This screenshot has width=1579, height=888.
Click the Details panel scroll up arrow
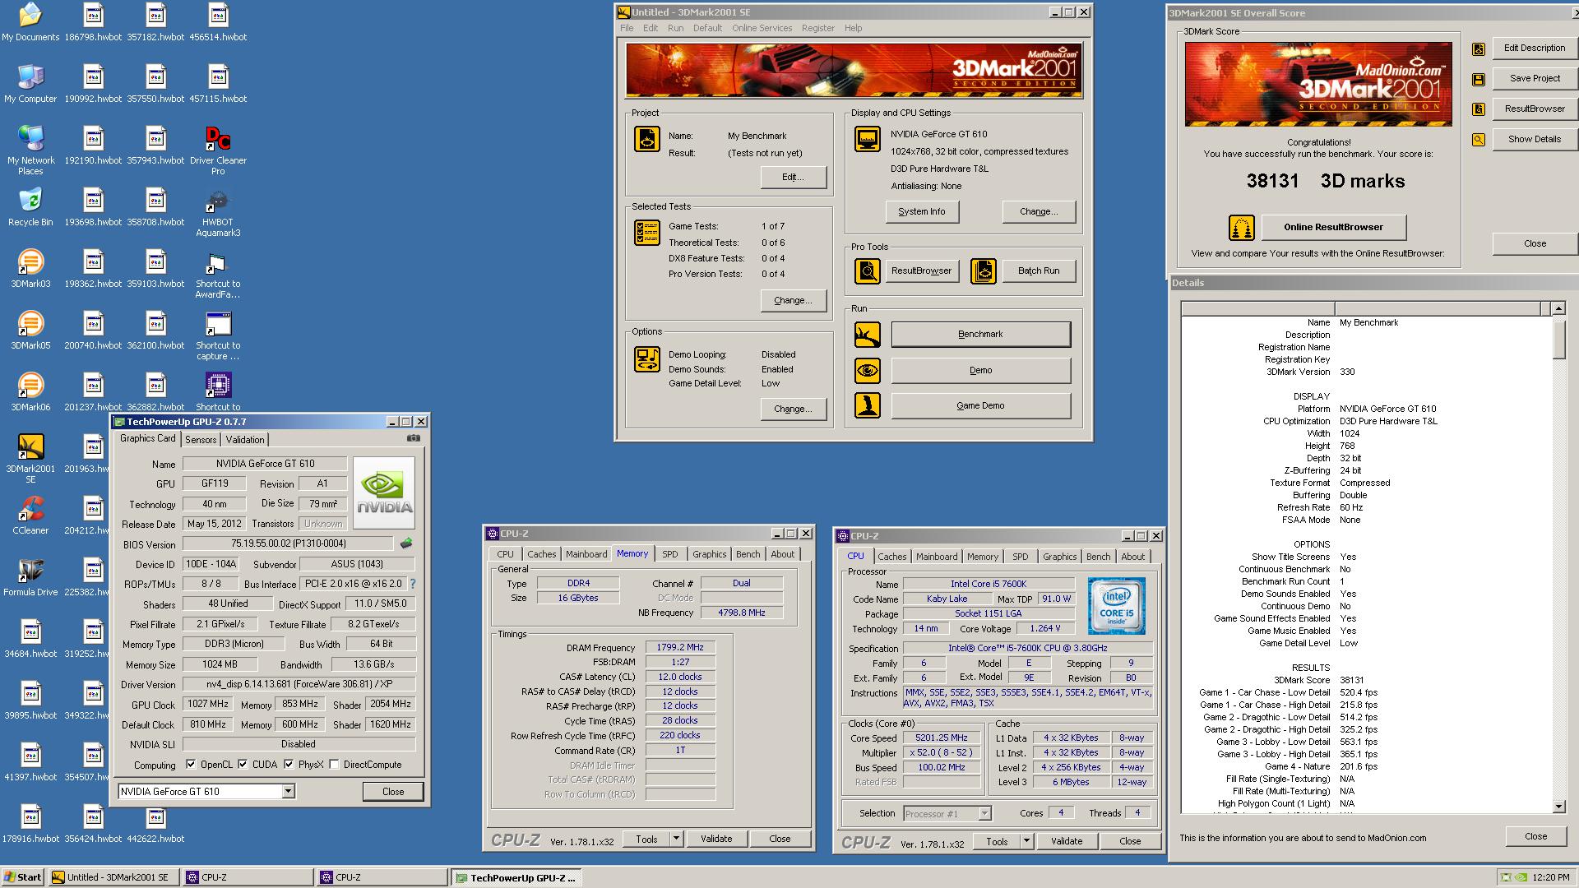[x=1558, y=309]
